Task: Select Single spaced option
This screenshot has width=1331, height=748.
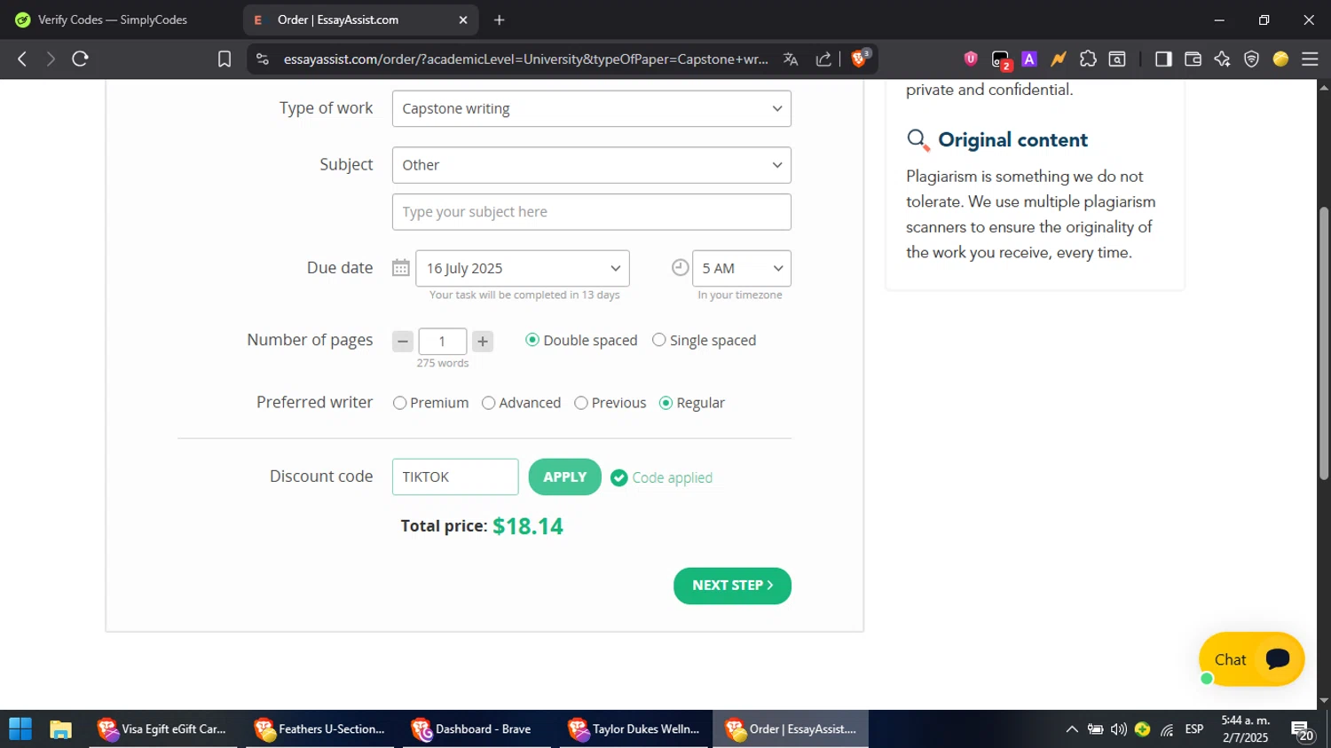Action: (x=704, y=340)
